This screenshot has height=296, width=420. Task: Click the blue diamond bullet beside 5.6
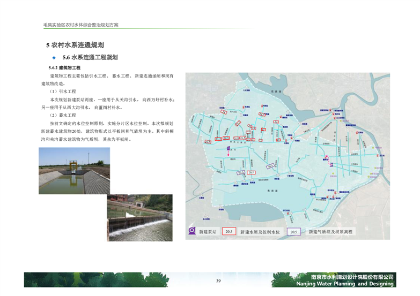[x=54, y=57]
